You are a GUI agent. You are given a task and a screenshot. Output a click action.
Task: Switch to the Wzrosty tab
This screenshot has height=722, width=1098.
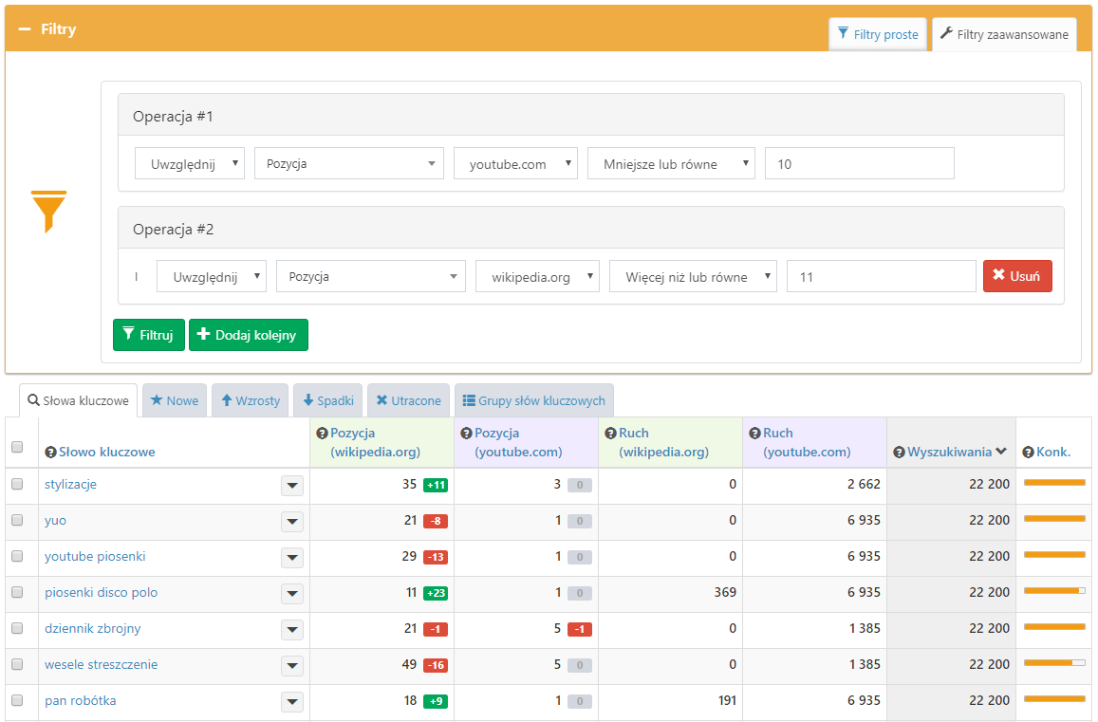(x=251, y=400)
